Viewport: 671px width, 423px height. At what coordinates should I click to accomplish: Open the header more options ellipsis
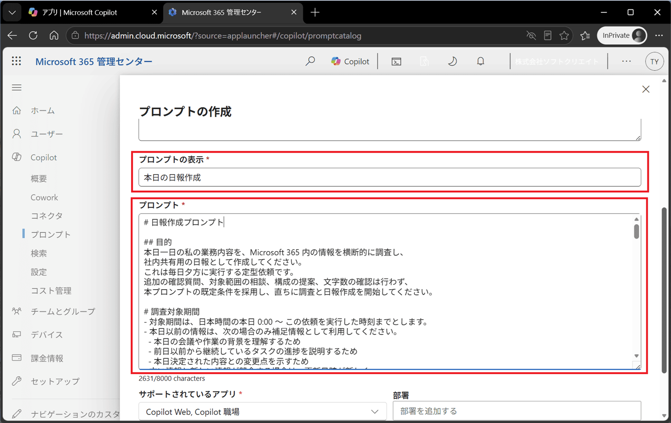pyautogui.click(x=626, y=61)
